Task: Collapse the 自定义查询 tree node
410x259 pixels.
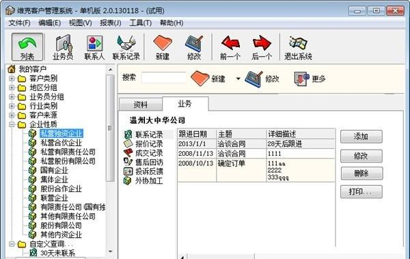Action: (12, 244)
